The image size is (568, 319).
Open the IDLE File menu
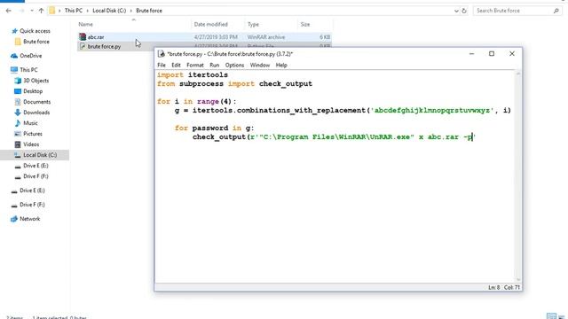tap(162, 65)
